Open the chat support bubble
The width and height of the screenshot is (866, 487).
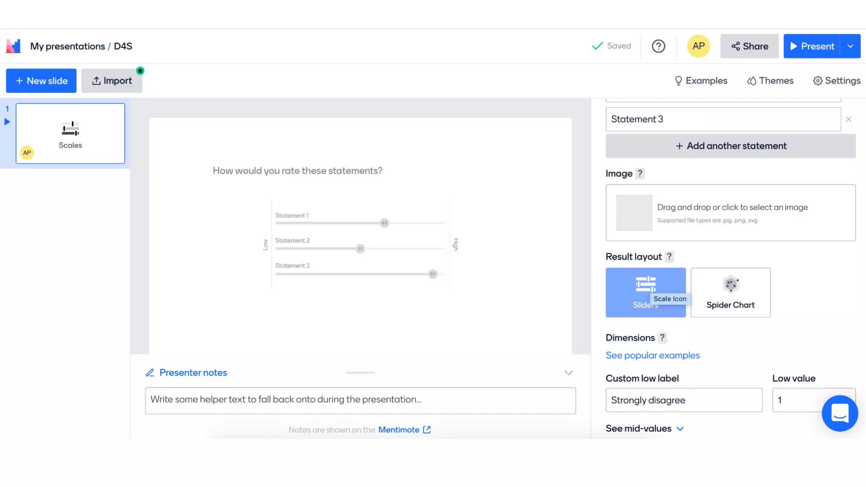tap(839, 413)
